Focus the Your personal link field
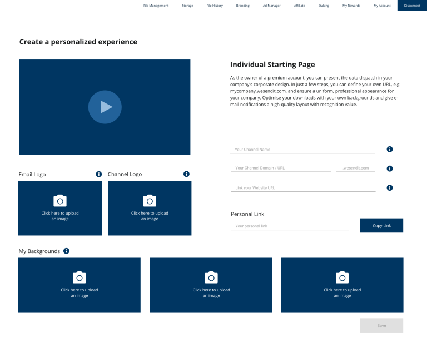 290,226
